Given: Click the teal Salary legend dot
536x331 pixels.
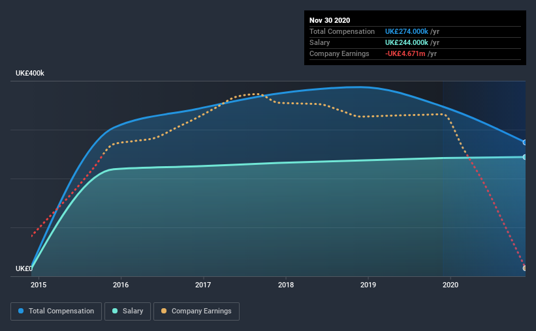Looking at the screenshot, I should click(x=115, y=311).
